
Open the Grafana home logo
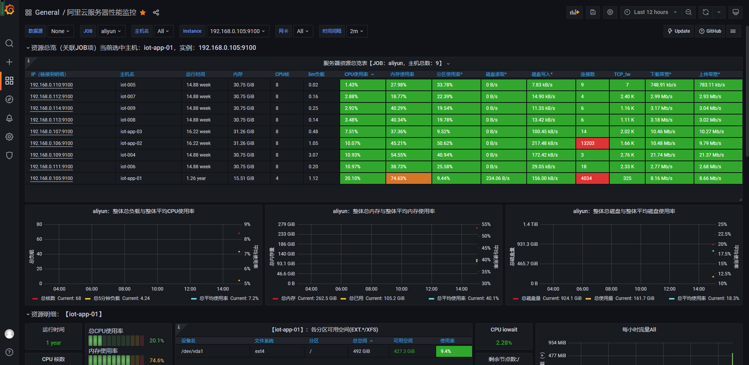(9, 9)
